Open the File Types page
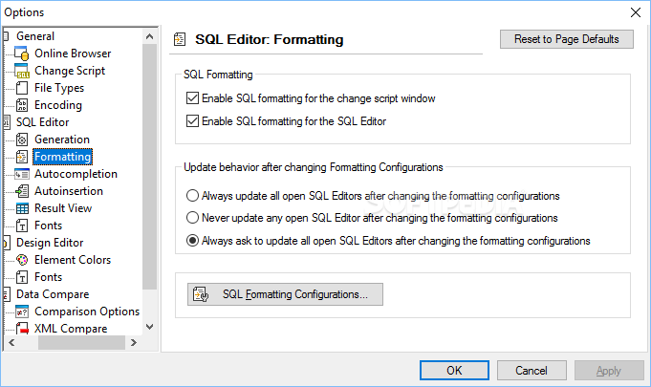The image size is (651, 387). pyautogui.click(x=59, y=88)
